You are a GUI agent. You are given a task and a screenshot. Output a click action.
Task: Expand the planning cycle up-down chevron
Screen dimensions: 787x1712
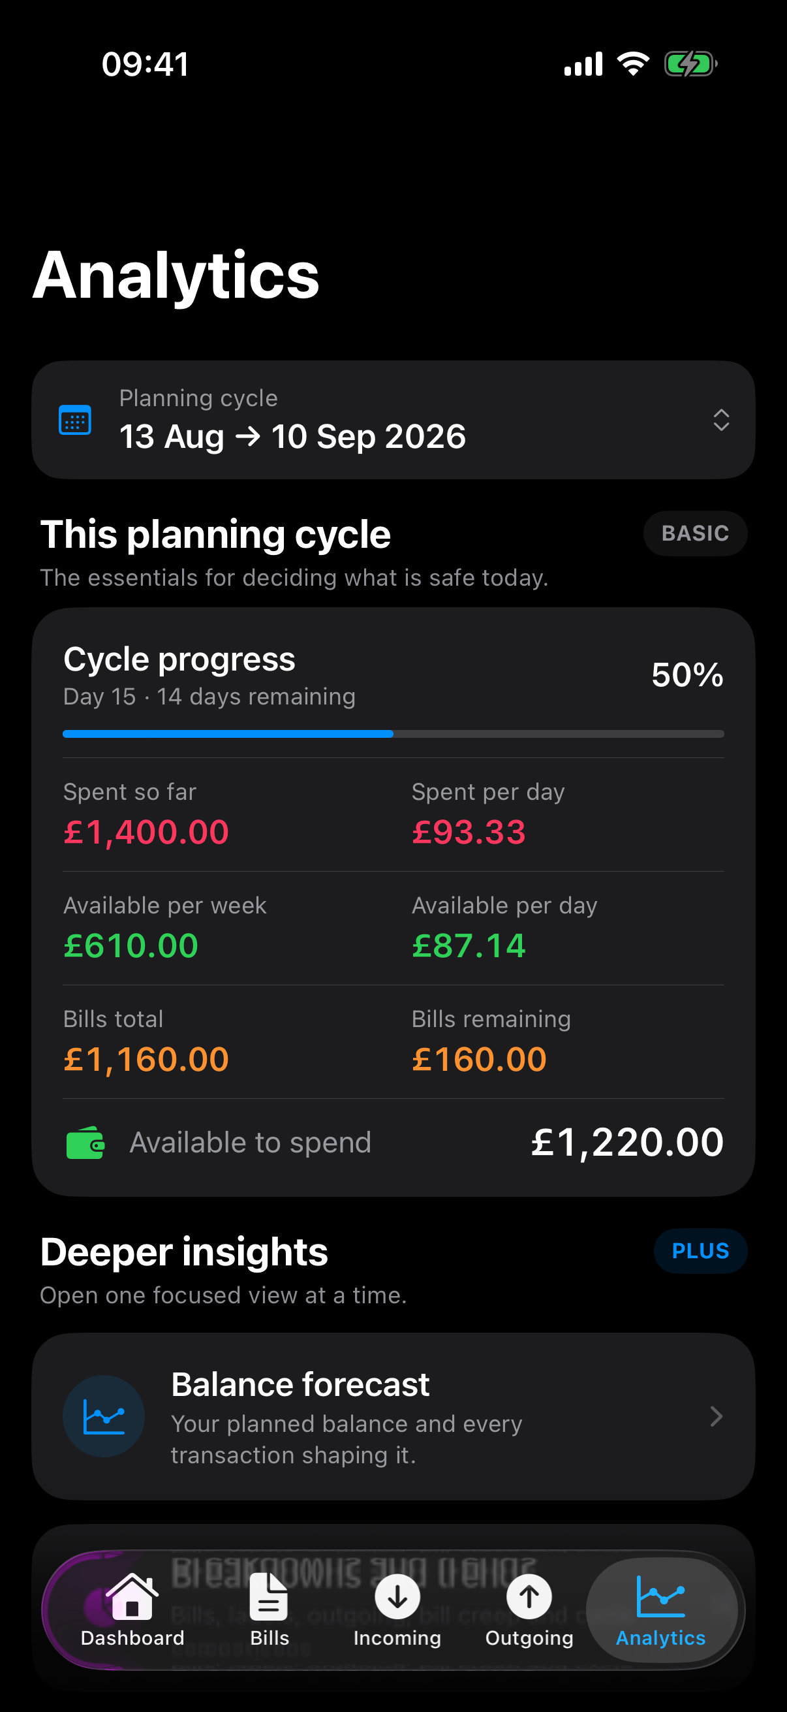click(x=721, y=420)
